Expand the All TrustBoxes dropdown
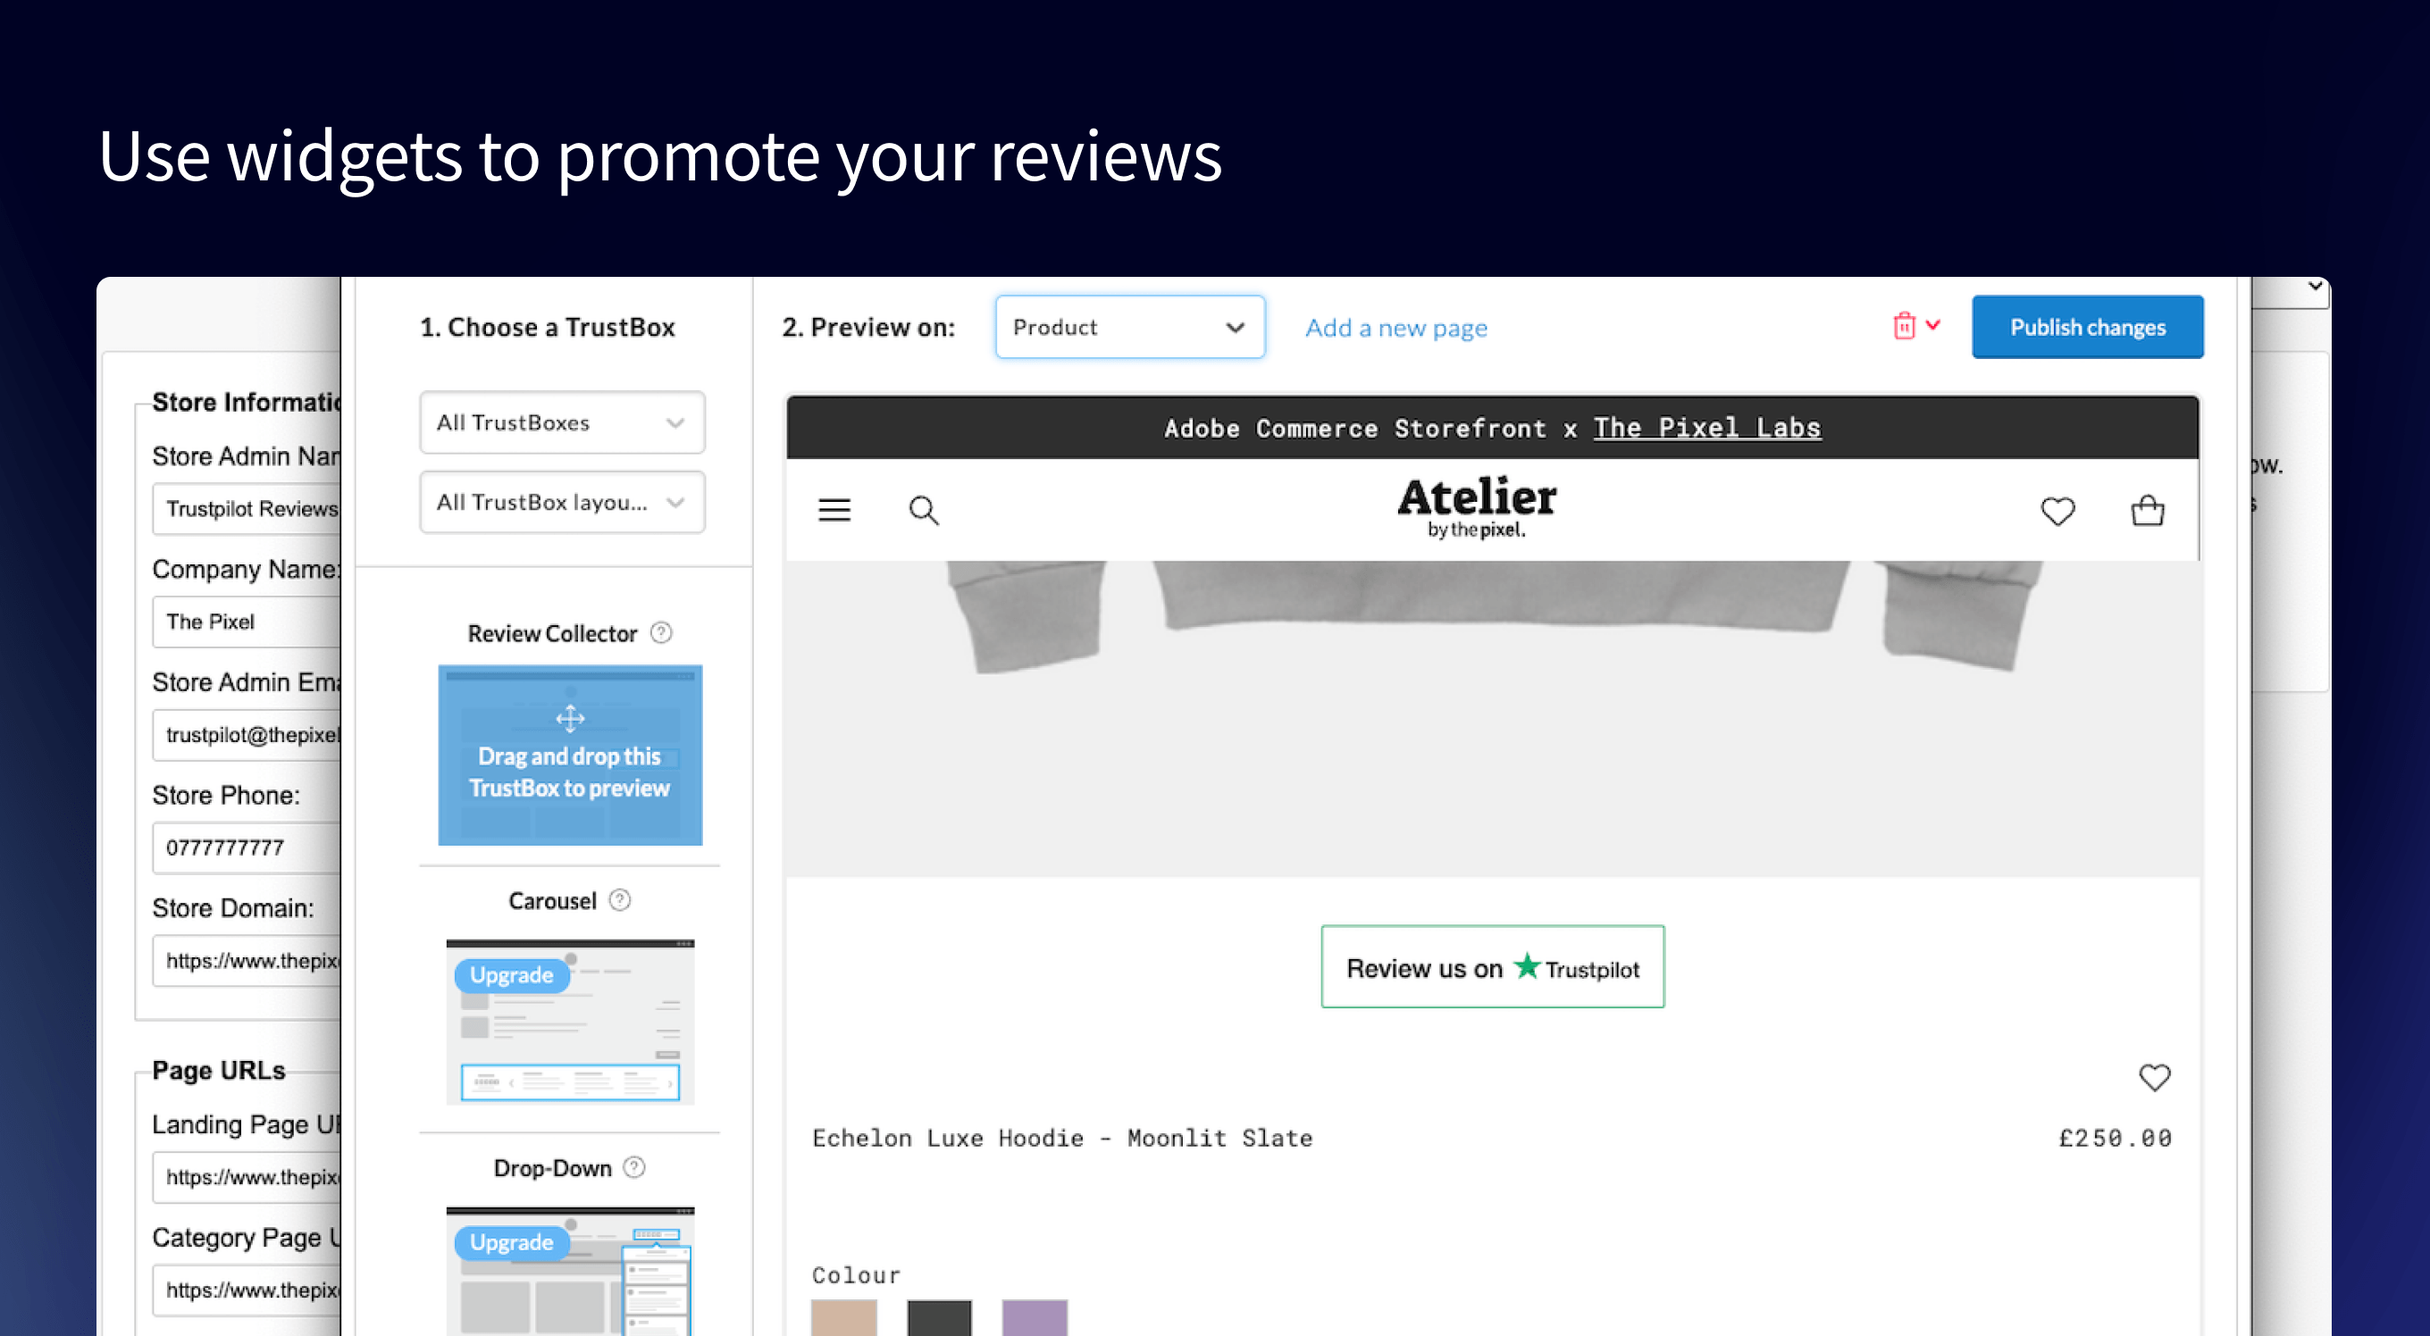 [x=561, y=422]
